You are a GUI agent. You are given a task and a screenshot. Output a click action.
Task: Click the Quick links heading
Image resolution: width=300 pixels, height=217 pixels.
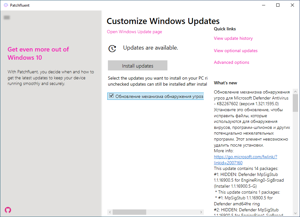225,29
